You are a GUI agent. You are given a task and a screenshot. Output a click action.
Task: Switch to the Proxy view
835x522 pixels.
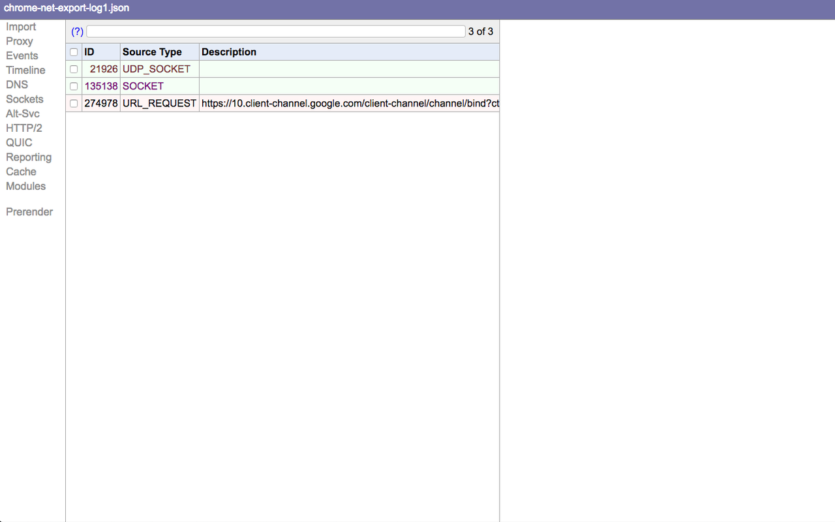coord(19,41)
